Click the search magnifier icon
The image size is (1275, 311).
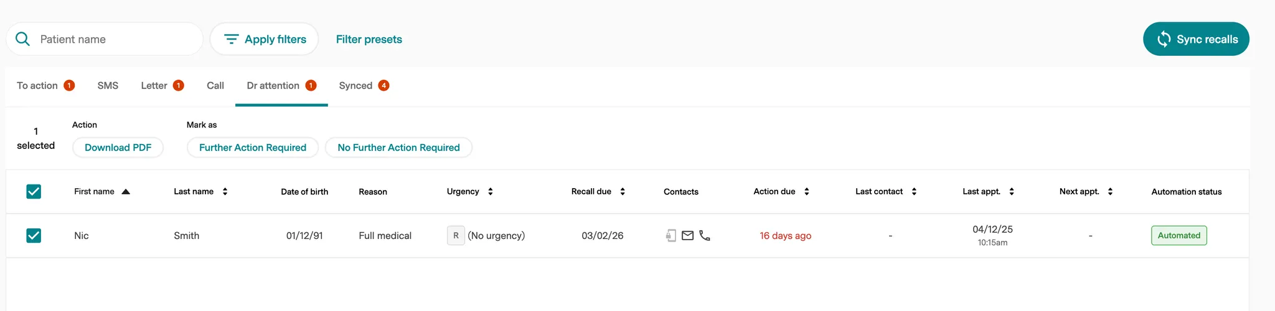(23, 39)
